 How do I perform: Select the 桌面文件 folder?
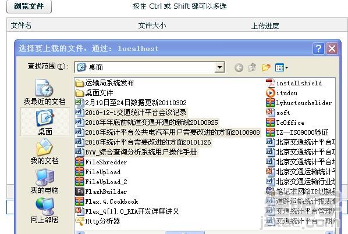pyautogui.click(x=94, y=93)
